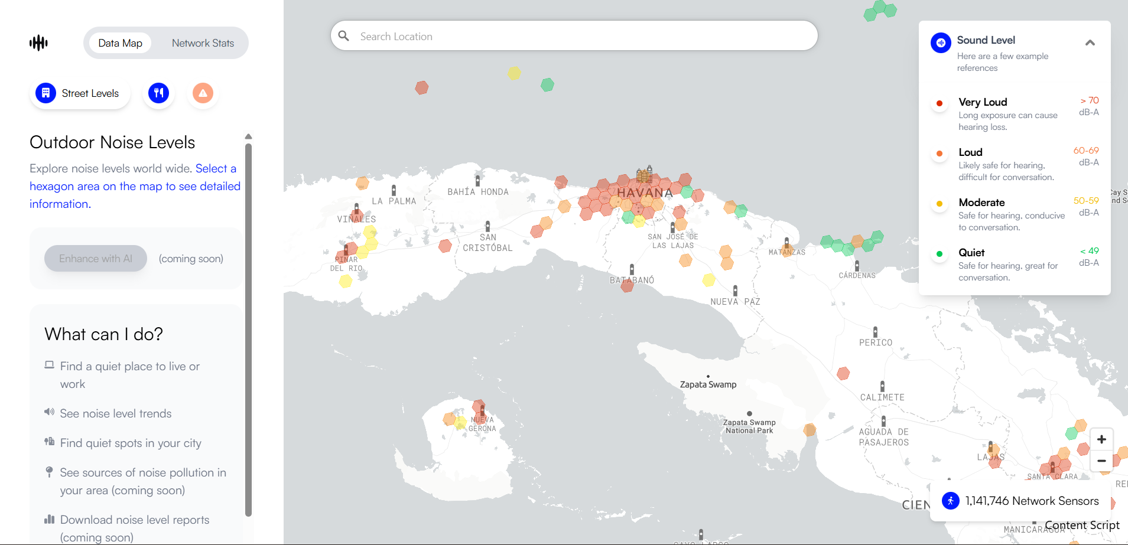Click the Network Sensors person icon
The image size is (1128, 545).
coord(951,501)
